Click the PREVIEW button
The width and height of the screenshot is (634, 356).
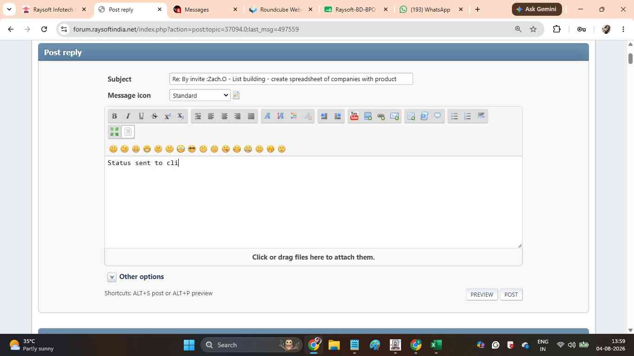(482, 294)
